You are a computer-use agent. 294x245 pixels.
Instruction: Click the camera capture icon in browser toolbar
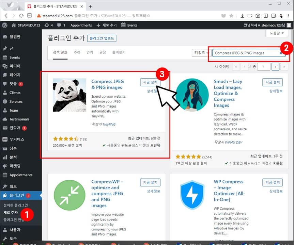pyautogui.click(x=258, y=16)
